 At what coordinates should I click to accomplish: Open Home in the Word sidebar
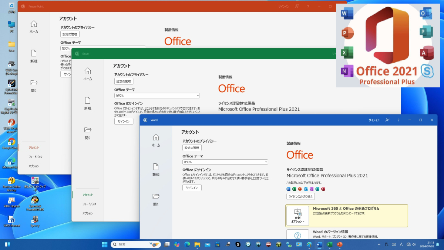(156, 140)
